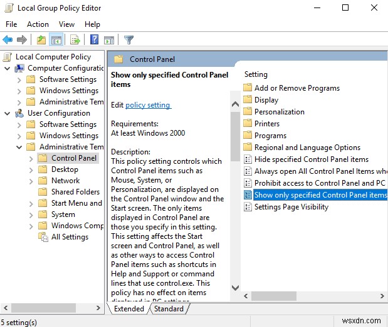Expand Windows Settings under Computer Configuration
This screenshot has height=327, width=388.
(19, 91)
